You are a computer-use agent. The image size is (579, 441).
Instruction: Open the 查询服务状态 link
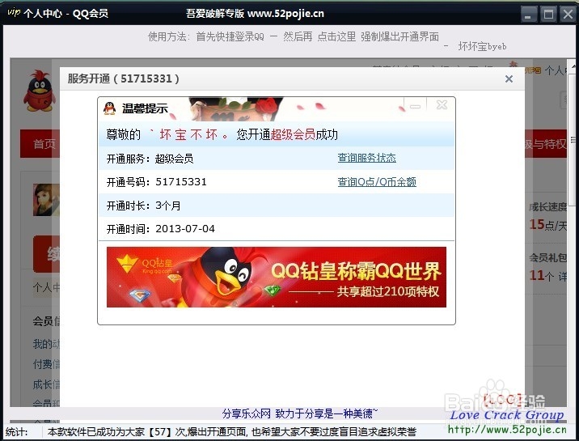366,158
